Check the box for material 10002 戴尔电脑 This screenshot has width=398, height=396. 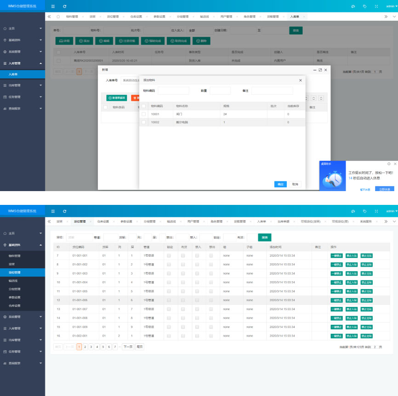(x=144, y=122)
